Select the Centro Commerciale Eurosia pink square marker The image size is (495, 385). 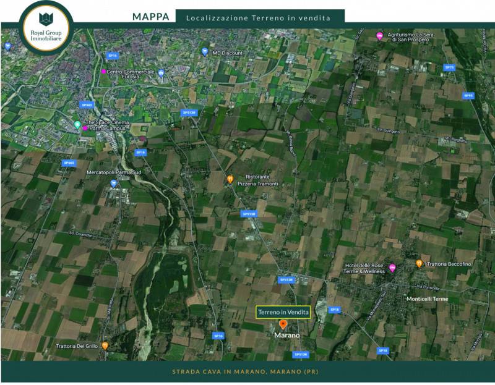click(103, 72)
